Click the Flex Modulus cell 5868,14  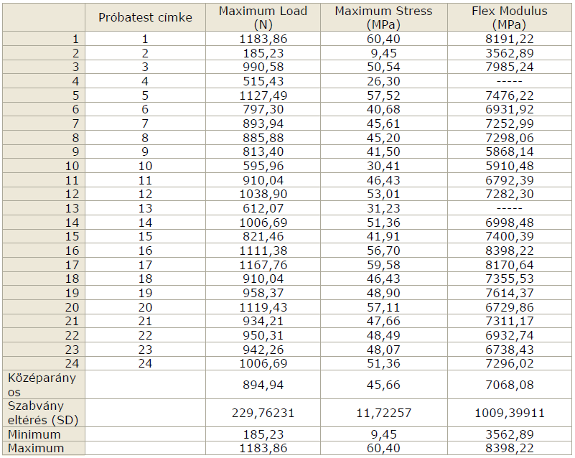(x=510, y=151)
